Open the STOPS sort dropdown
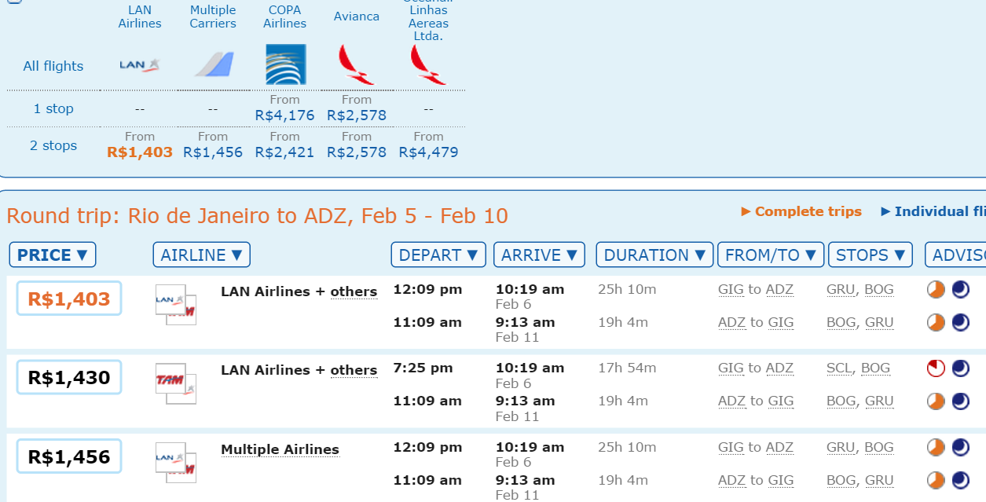Screen dimensions: 986x502 point(871,255)
